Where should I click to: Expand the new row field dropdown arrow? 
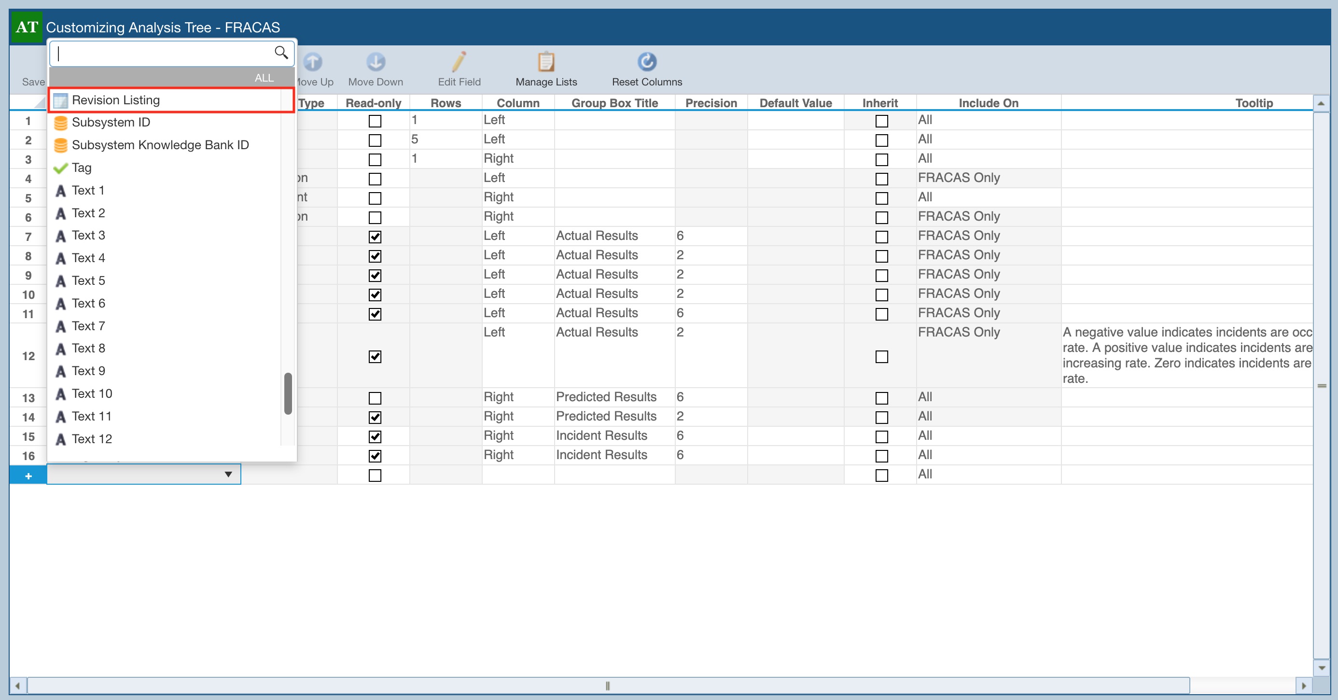click(x=228, y=474)
